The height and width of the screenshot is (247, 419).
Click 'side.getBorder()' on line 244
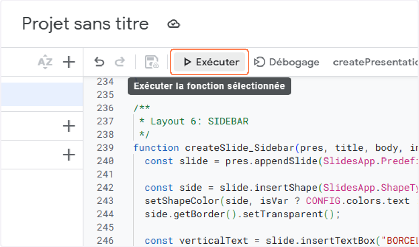tap(191, 214)
